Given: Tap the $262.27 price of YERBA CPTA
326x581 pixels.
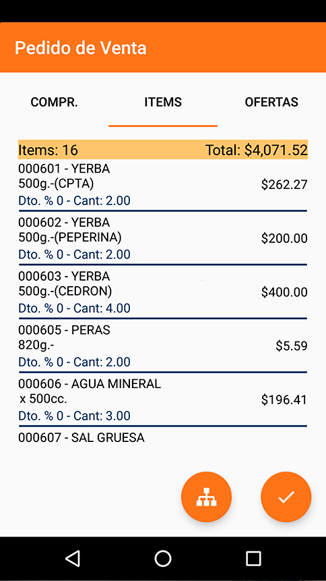Looking at the screenshot, I should point(284,184).
